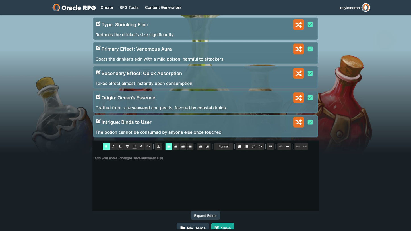
Task: Insert a numbered list in the editor
Action: pos(240,147)
